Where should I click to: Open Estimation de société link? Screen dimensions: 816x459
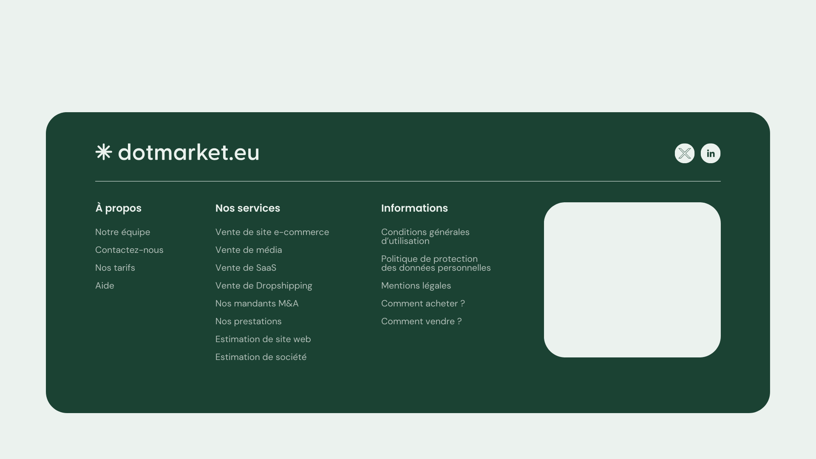click(261, 357)
